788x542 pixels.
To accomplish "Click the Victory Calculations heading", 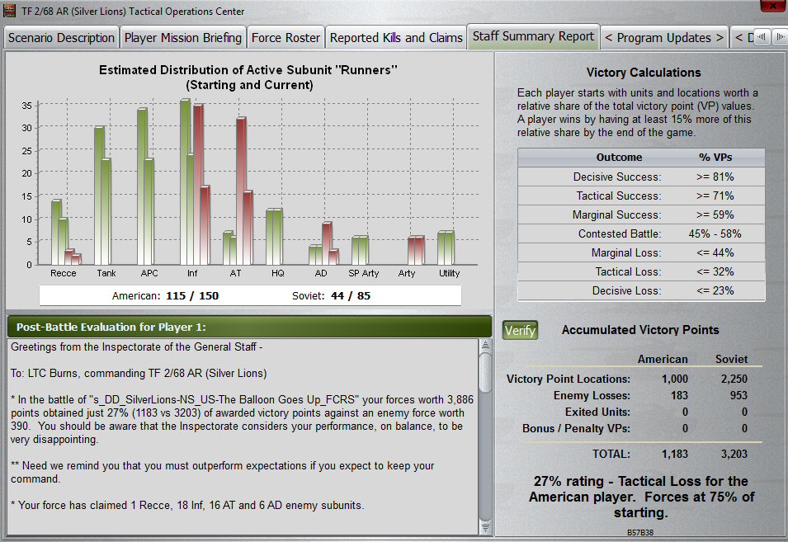I will click(x=644, y=73).
